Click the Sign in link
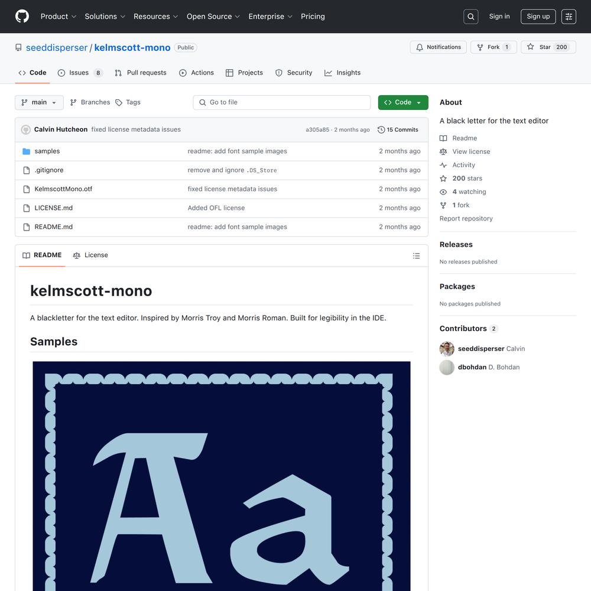 tap(499, 16)
